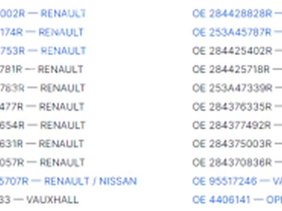The image size is (282, 211).
Task: Select the 783R — RENAULT entry
Action: [x=42, y=88]
